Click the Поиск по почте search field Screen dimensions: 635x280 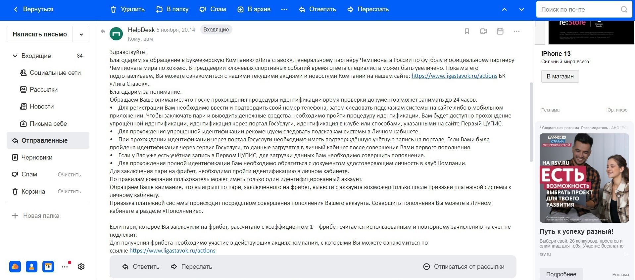(x=578, y=9)
